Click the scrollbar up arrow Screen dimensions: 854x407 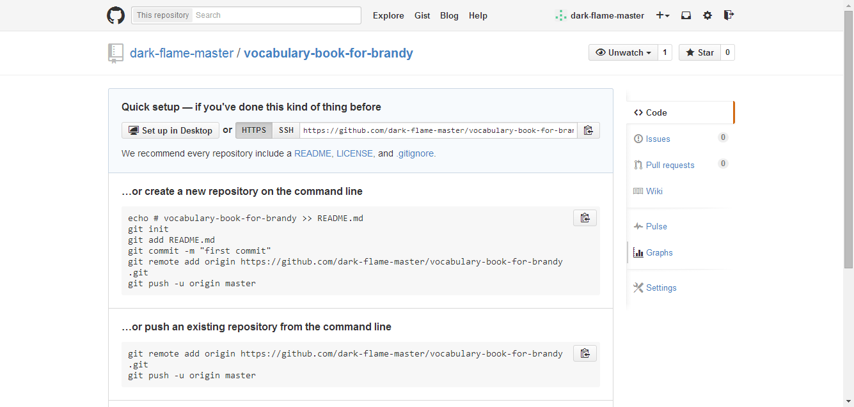pyautogui.click(x=849, y=5)
